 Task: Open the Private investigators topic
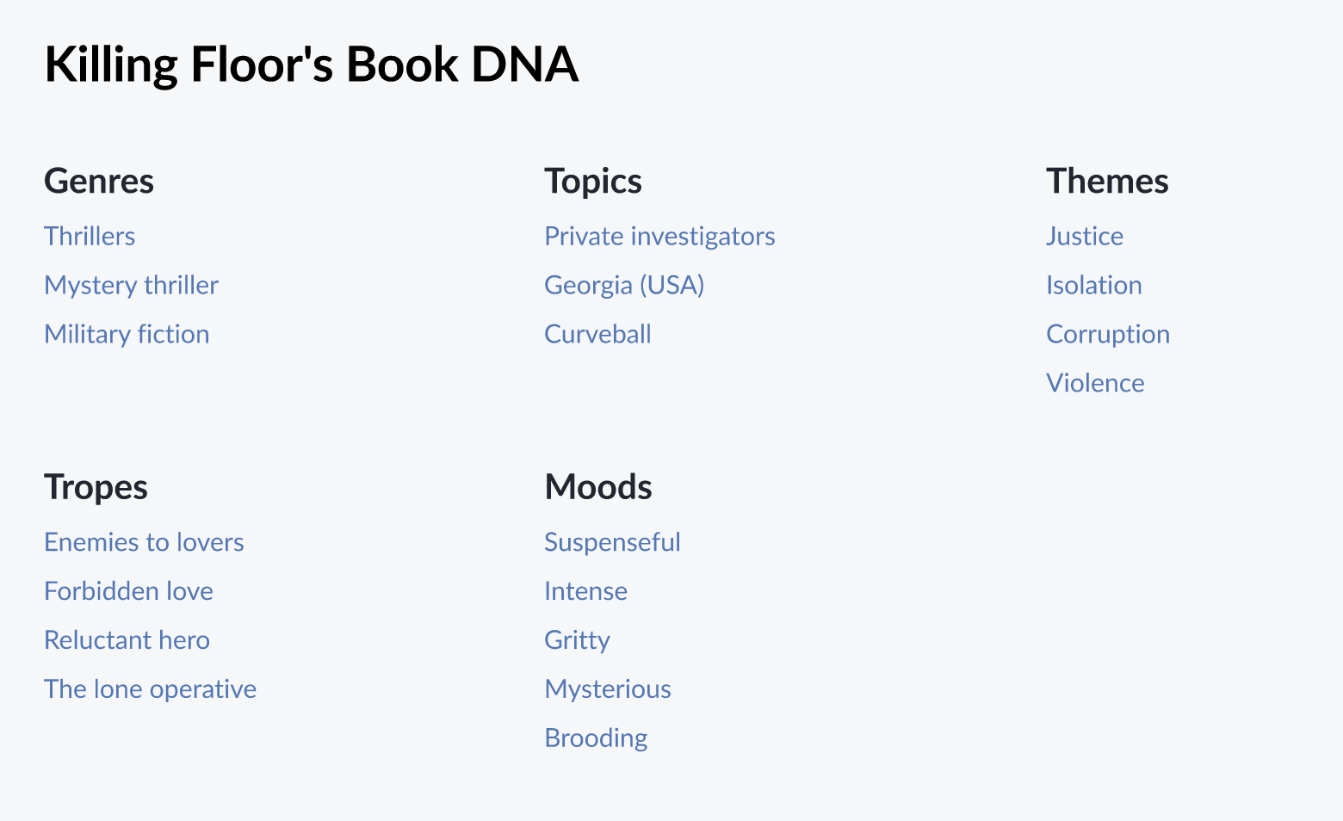pyautogui.click(x=659, y=236)
